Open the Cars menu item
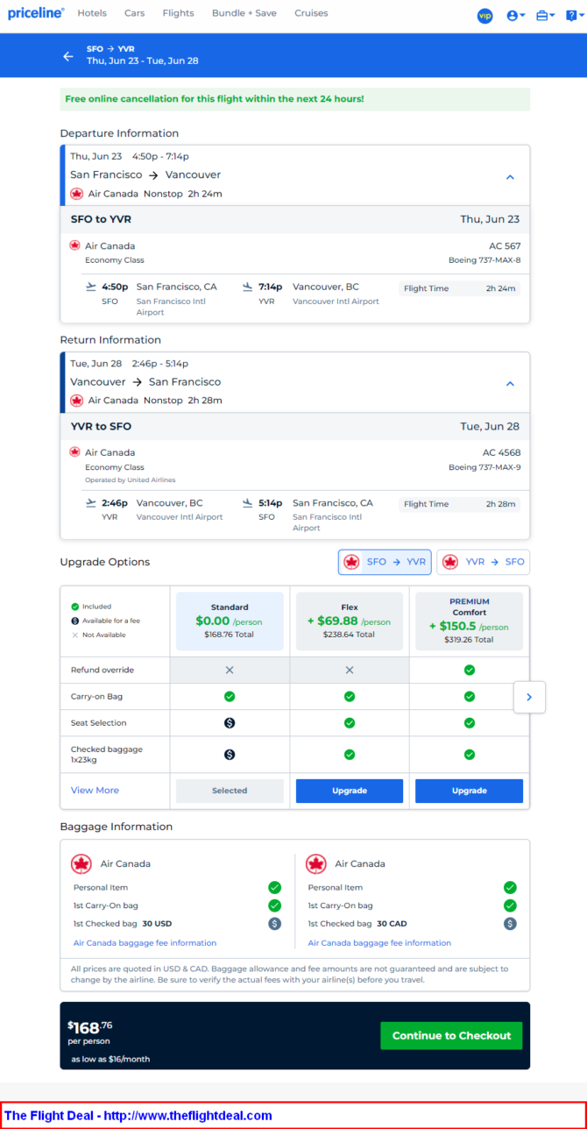This screenshot has height=1129, width=587. click(134, 13)
